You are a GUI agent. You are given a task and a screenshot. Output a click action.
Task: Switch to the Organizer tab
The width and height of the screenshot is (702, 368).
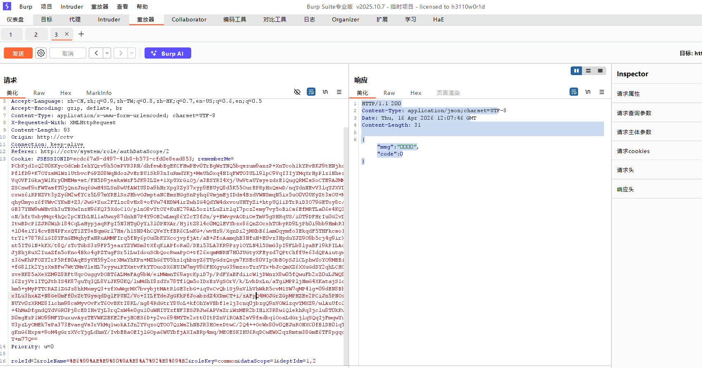tap(346, 19)
